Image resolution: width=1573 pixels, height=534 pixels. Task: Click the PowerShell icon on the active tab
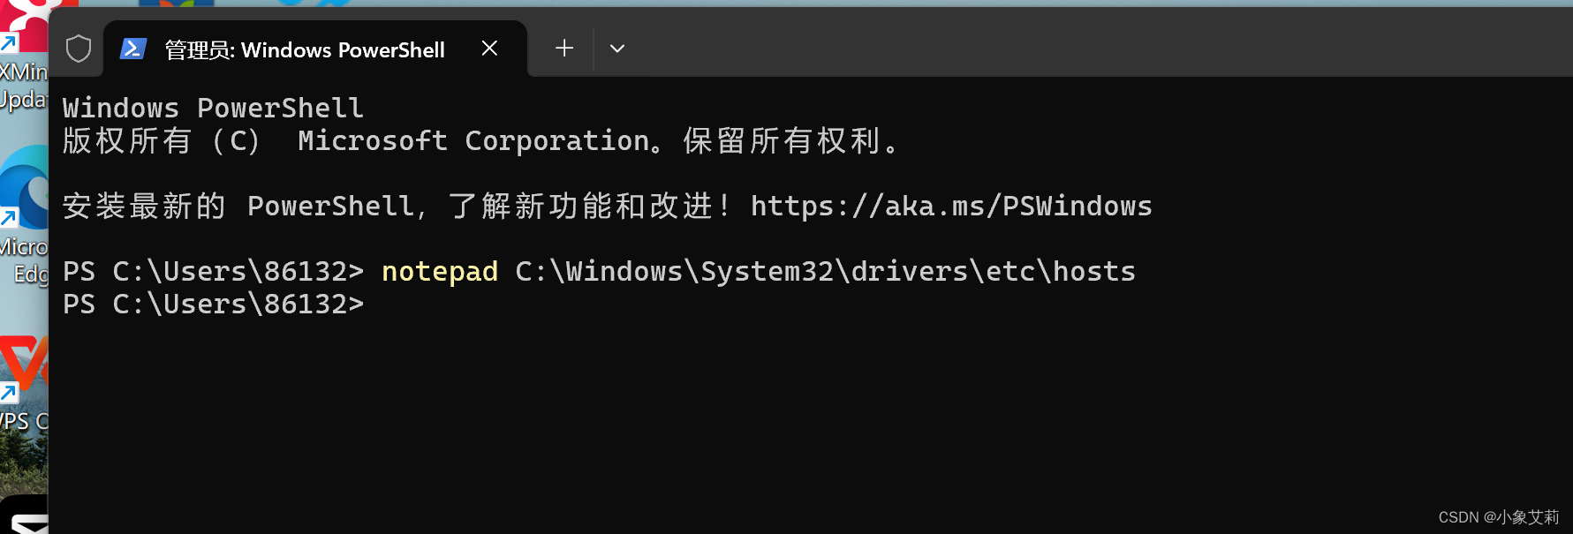[132, 49]
